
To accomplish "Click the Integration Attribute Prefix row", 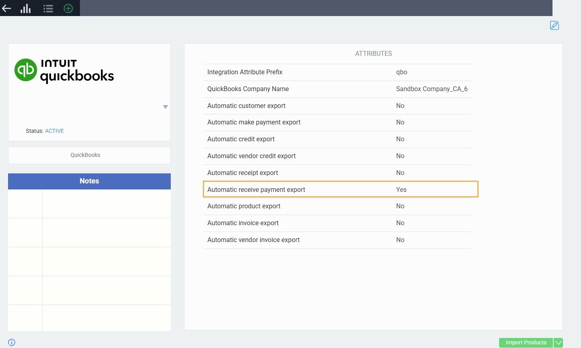I will pyautogui.click(x=337, y=72).
